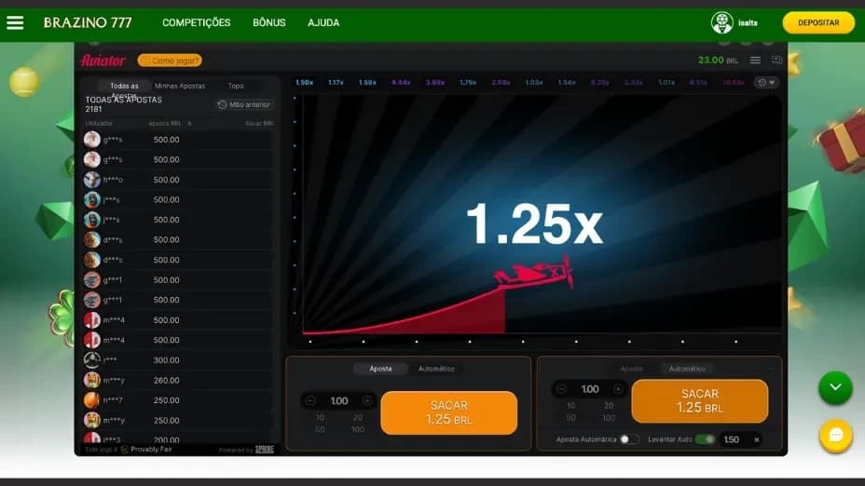865x486 pixels.
Task: Click the 1.75x history multiplier
Action: coord(468,83)
